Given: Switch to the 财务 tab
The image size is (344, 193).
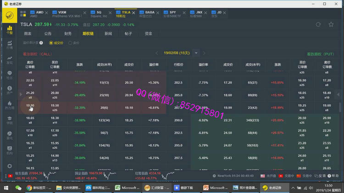Looking at the screenshot, I should 67,33.
